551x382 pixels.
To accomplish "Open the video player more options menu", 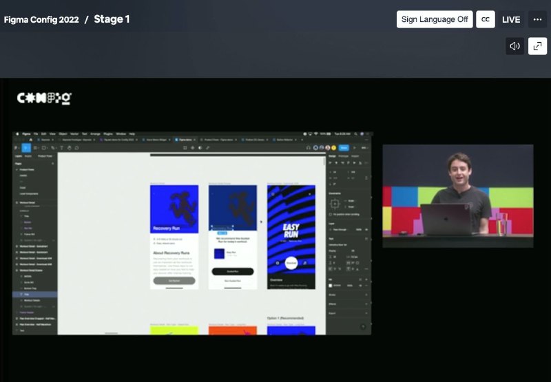I will point(537,19).
